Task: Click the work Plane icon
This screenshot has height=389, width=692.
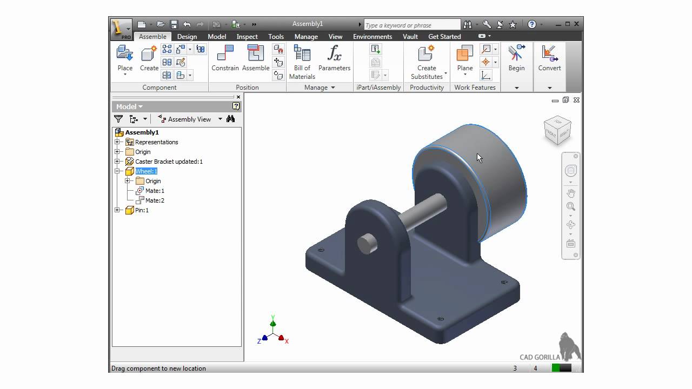Action: 464,53
